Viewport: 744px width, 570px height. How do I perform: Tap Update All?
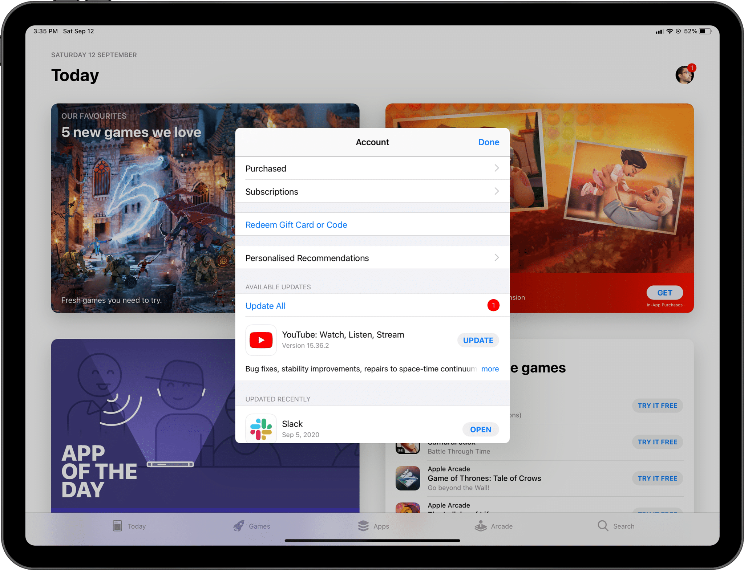click(x=265, y=306)
